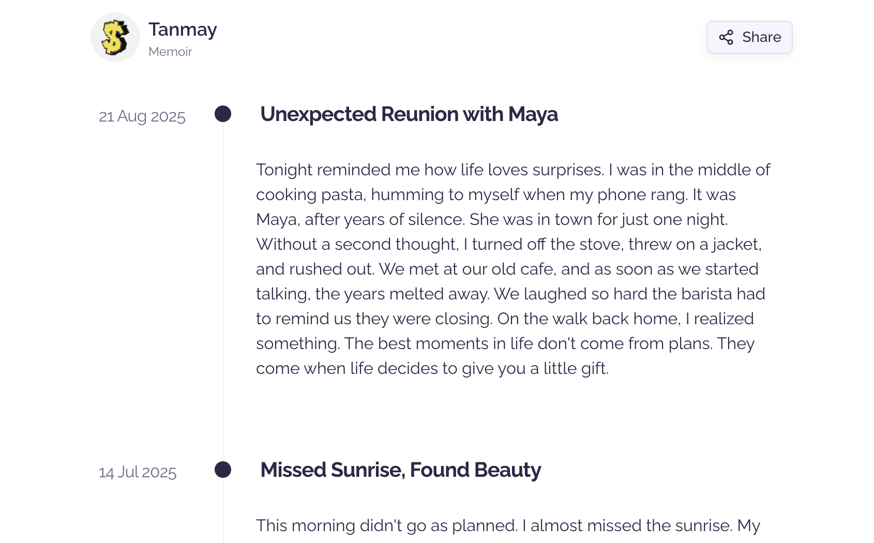Open the Missed Sunrise, Found Beauty entry
The image size is (874, 543).
(x=400, y=470)
